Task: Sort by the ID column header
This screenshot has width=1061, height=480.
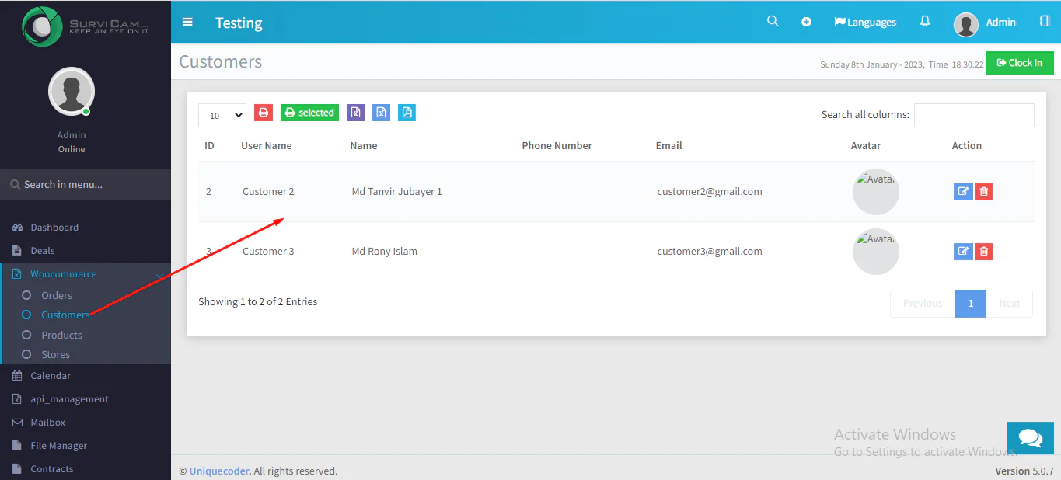Action: [209, 145]
